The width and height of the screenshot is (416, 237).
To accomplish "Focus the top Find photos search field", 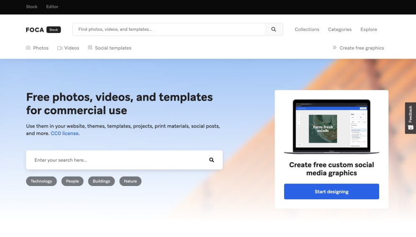I will (x=169, y=29).
